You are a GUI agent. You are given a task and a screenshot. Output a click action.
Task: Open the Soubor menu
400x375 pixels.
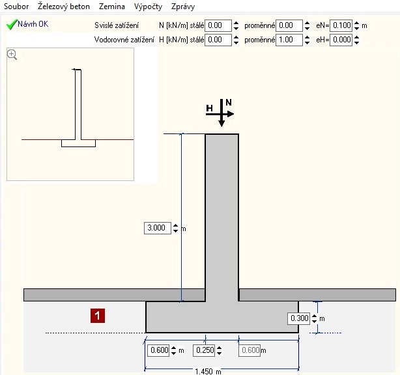pyautogui.click(x=16, y=6)
